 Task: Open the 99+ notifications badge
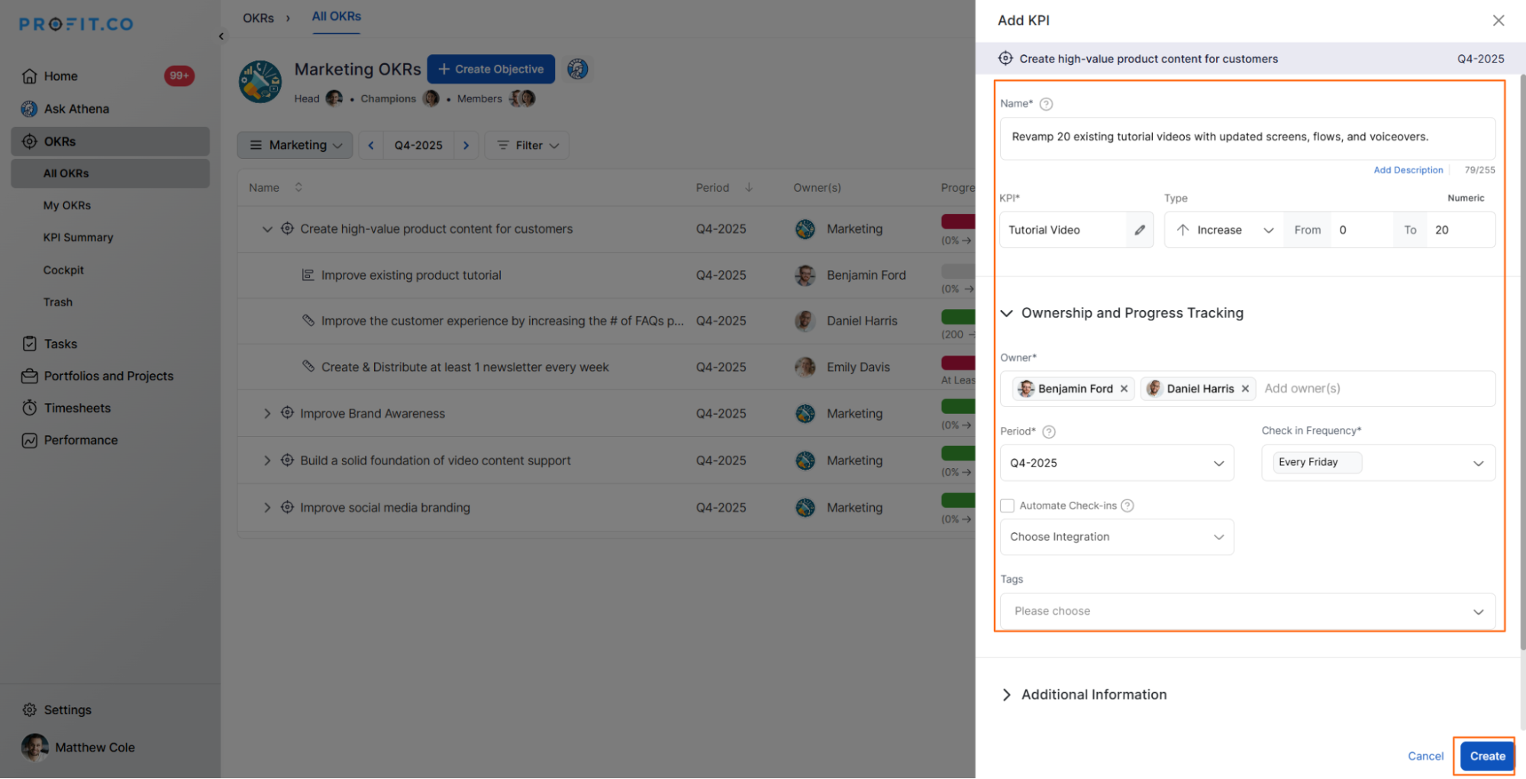(x=179, y=76)
